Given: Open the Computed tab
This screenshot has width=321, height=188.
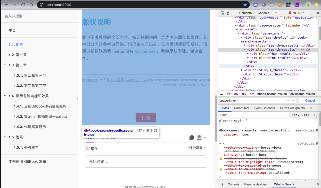Looking at the screenshot, I should (x=241, y=108).
